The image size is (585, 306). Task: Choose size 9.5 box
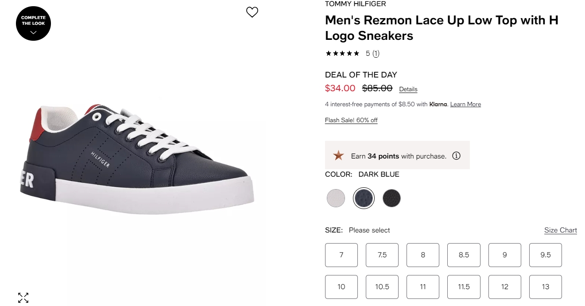(546, 255)
